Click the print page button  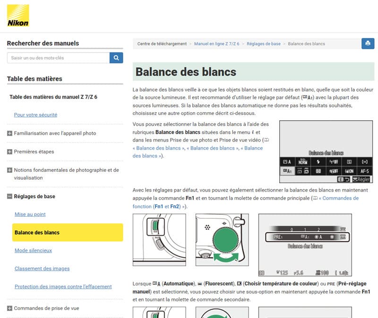(368, 44)
